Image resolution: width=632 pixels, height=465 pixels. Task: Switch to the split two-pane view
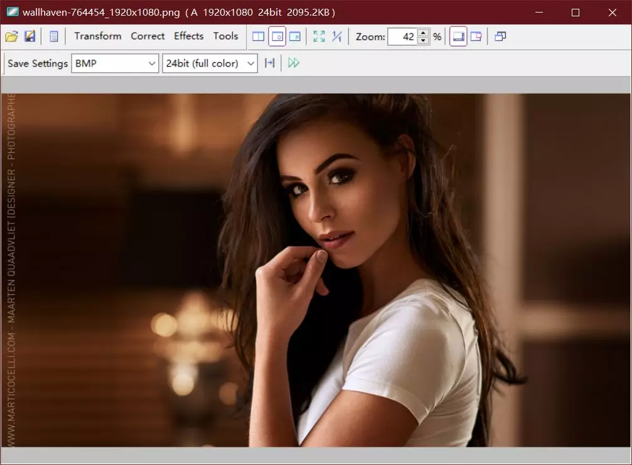[x=259, y=36]
